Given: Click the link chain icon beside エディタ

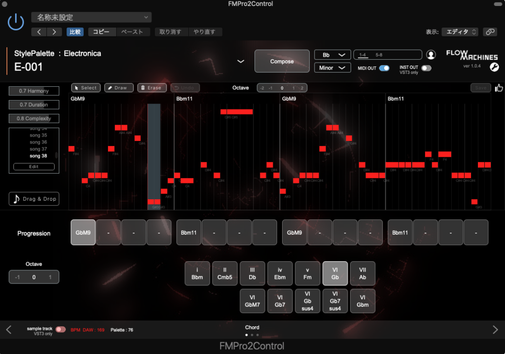Looking at the screenshot, I should (490, 32).
